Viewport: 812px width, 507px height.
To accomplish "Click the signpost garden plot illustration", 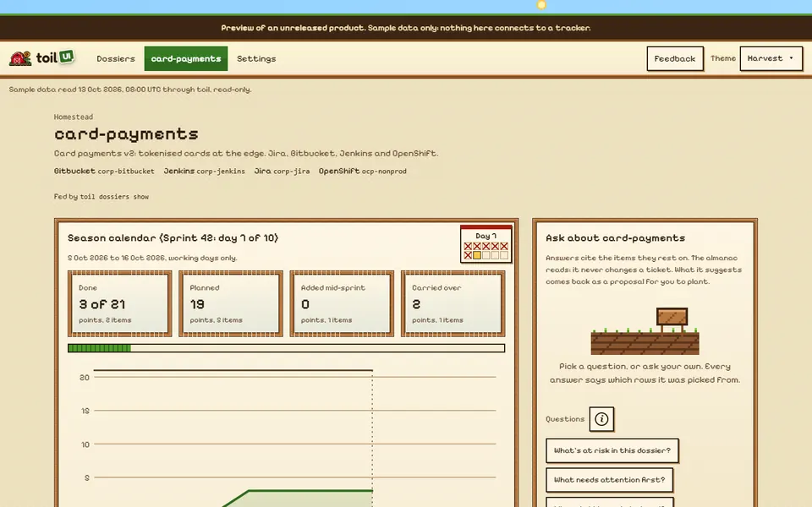I will tap(645, 331).
